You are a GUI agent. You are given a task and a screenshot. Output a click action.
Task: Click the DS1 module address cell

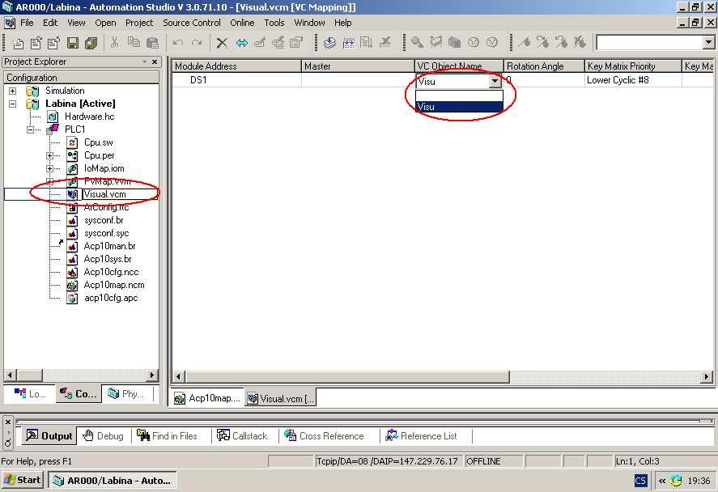[x=236, y=80]
